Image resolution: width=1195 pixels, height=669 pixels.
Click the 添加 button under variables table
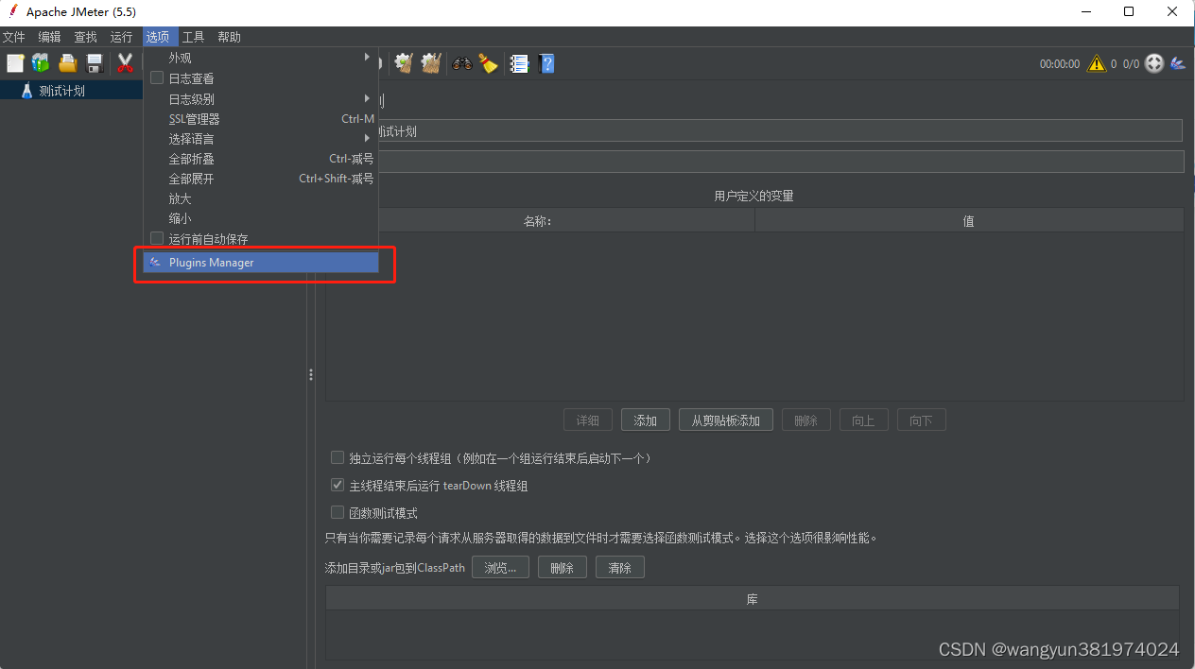coord(646,420)
